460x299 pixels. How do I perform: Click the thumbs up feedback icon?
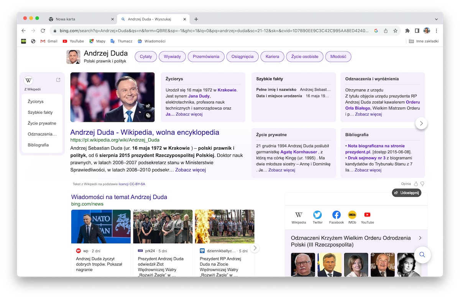pos(416,184)
